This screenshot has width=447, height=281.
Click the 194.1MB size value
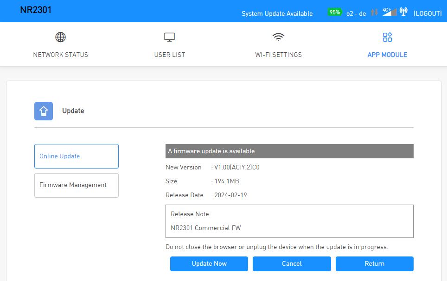(227, 181)
